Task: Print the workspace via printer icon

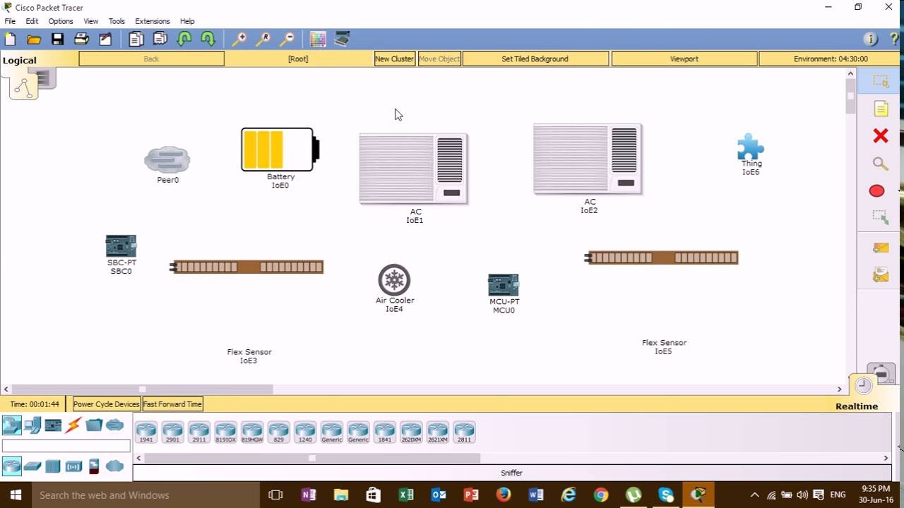Action: [x=81, y=40]
